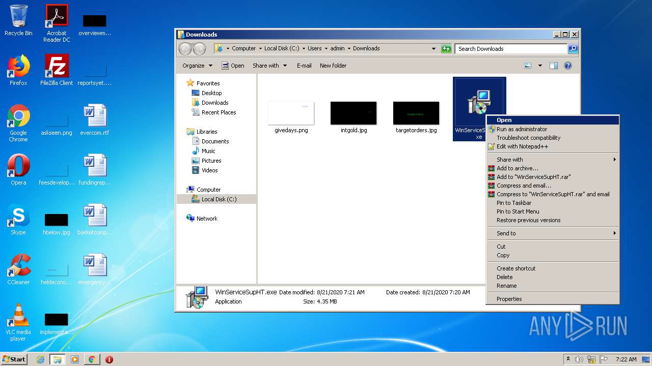Choose Properties in context menu
Viewport: 652px width, 366px height.
click(x=553, y=299)
